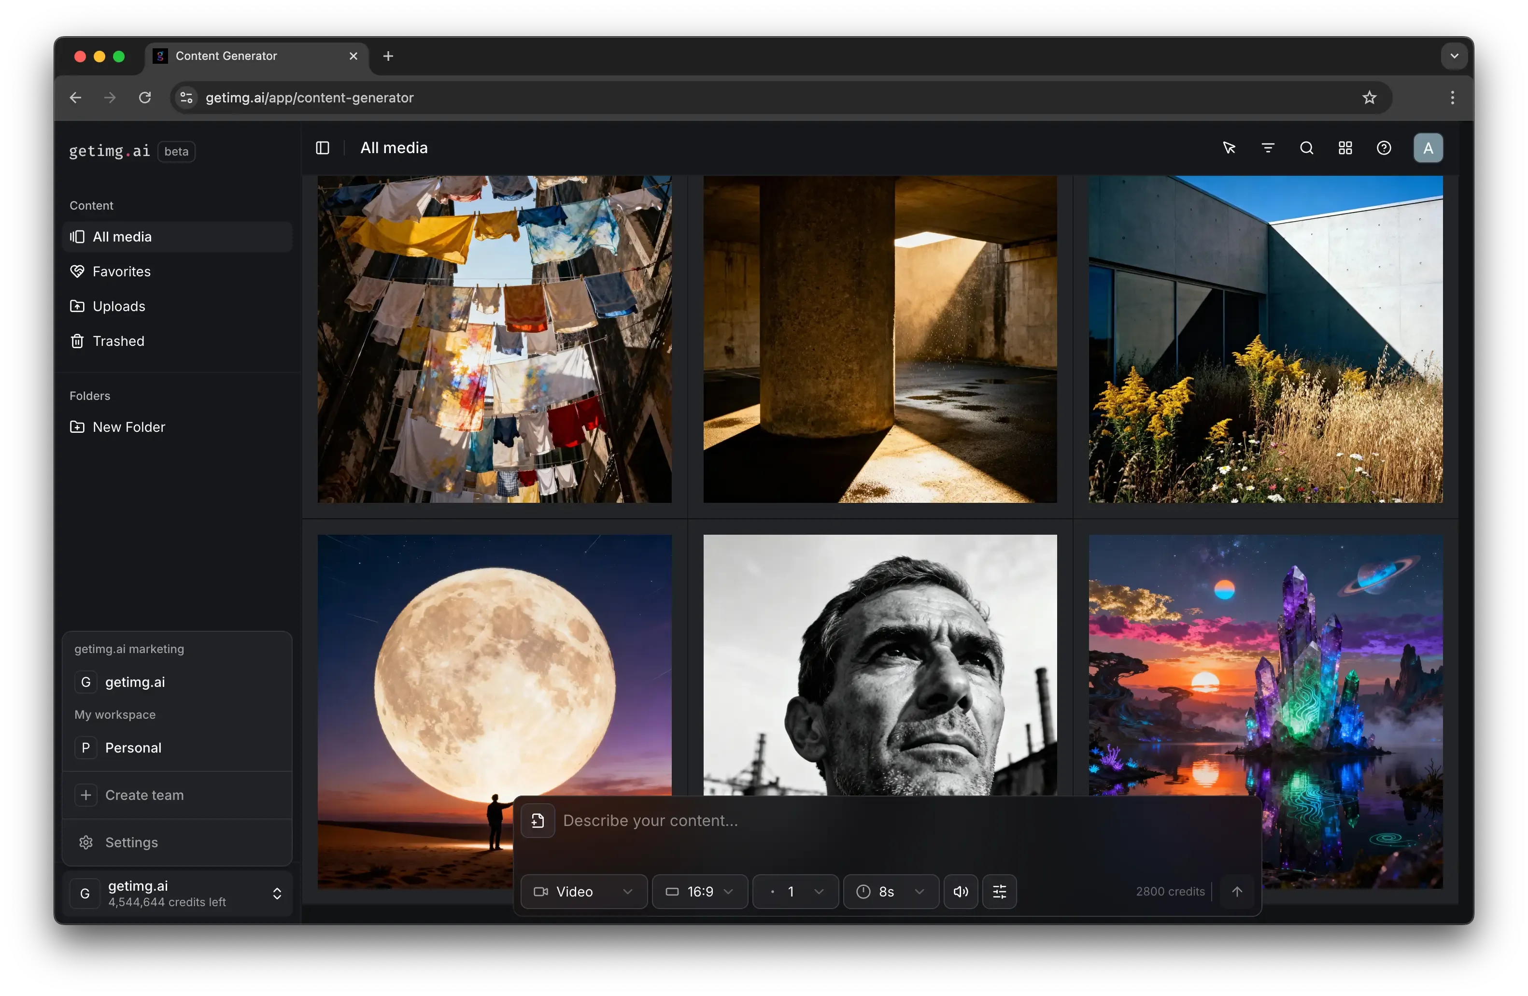Toggle audio for video generation
Image resolution: width=1528 pixels, height=996 pixels.
pyautogui.click(x=961, y=891)
